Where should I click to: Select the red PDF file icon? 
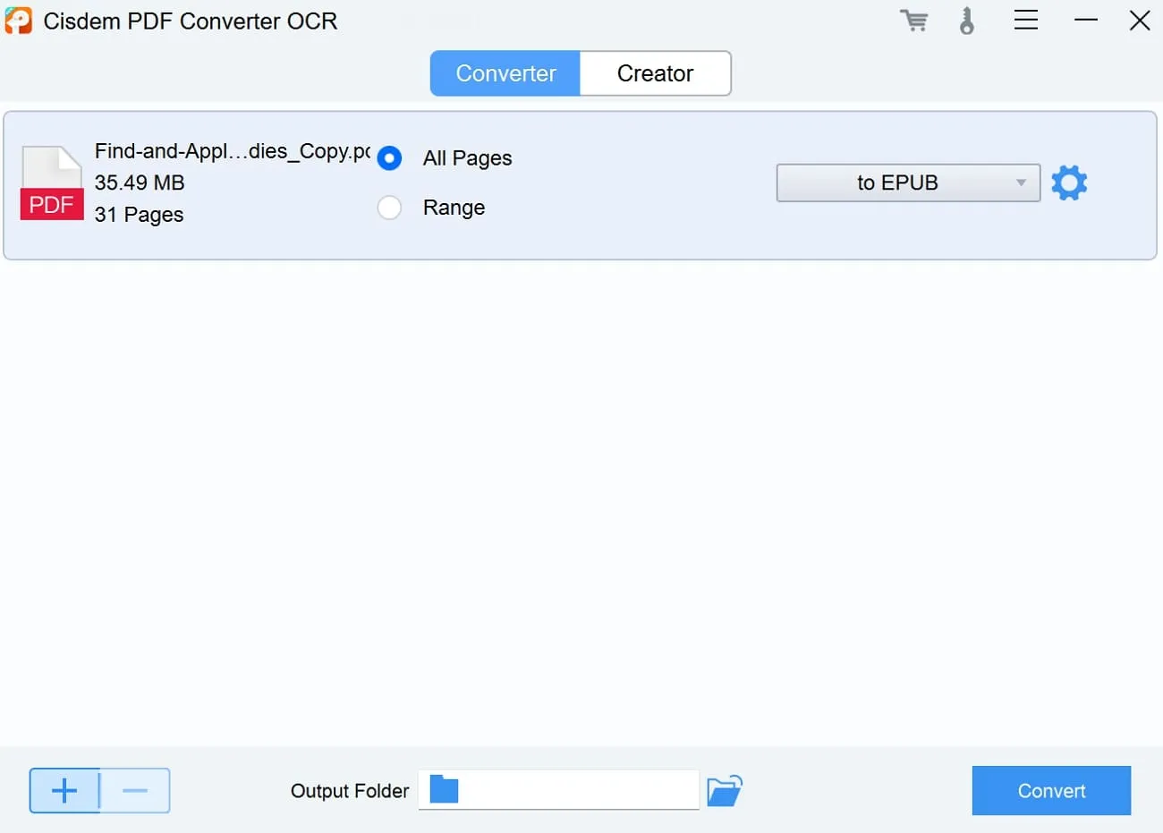(51, 183)
